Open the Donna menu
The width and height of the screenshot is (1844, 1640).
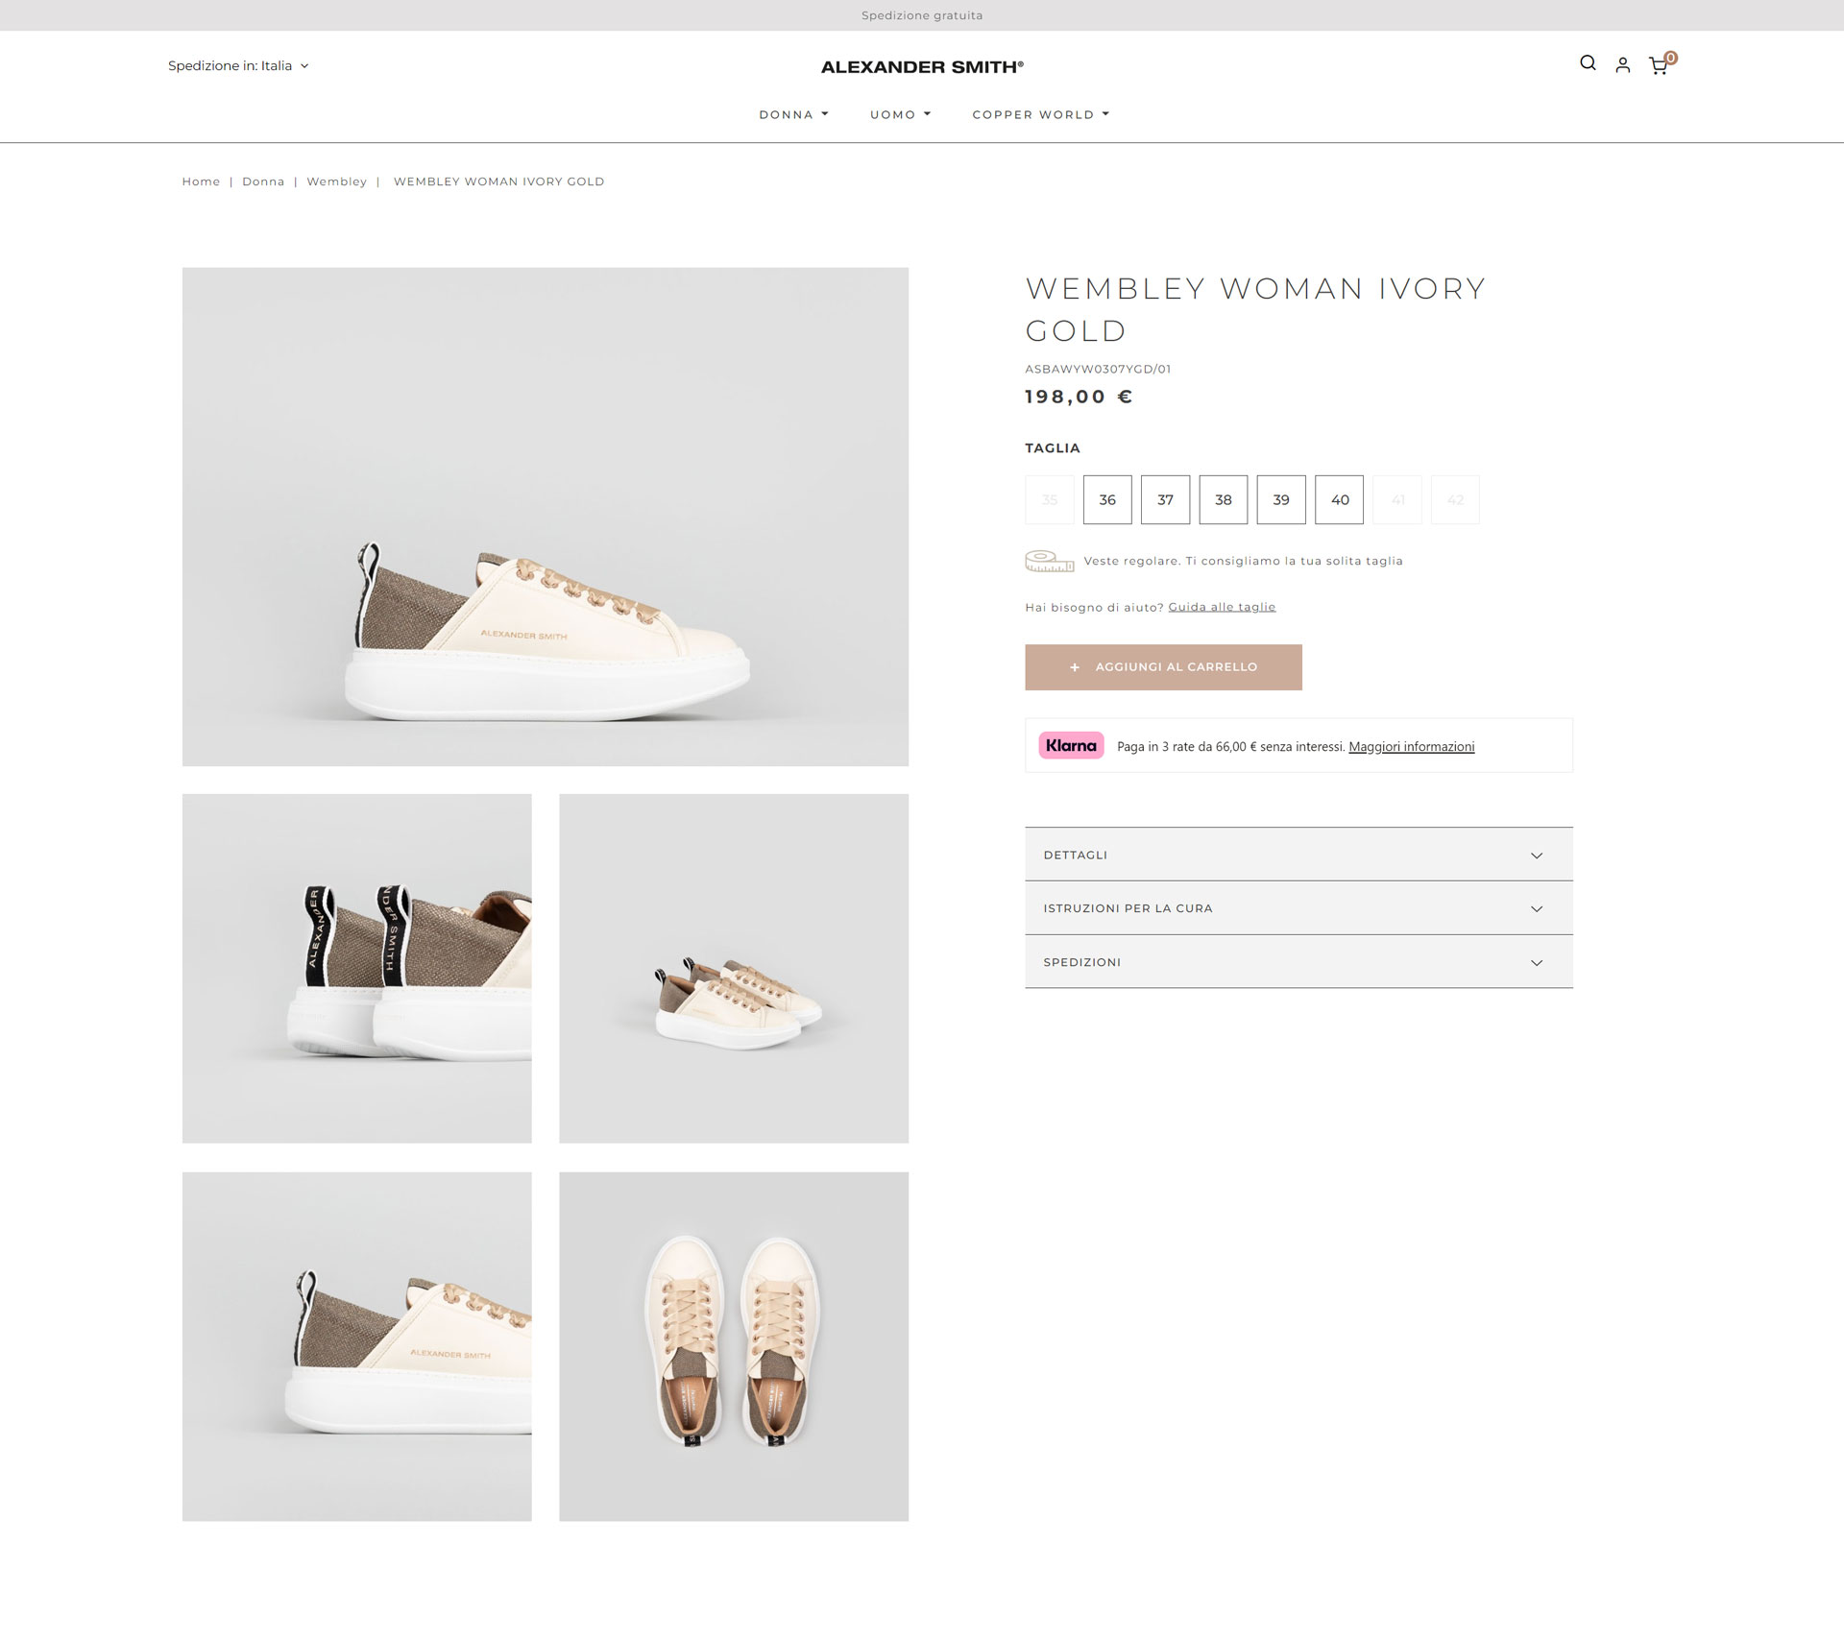pyautogui.click(x=793, y=115)
